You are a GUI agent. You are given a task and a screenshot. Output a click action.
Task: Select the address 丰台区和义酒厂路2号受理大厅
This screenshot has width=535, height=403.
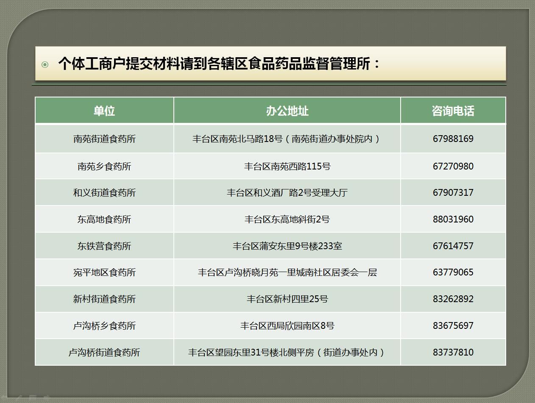287,192
